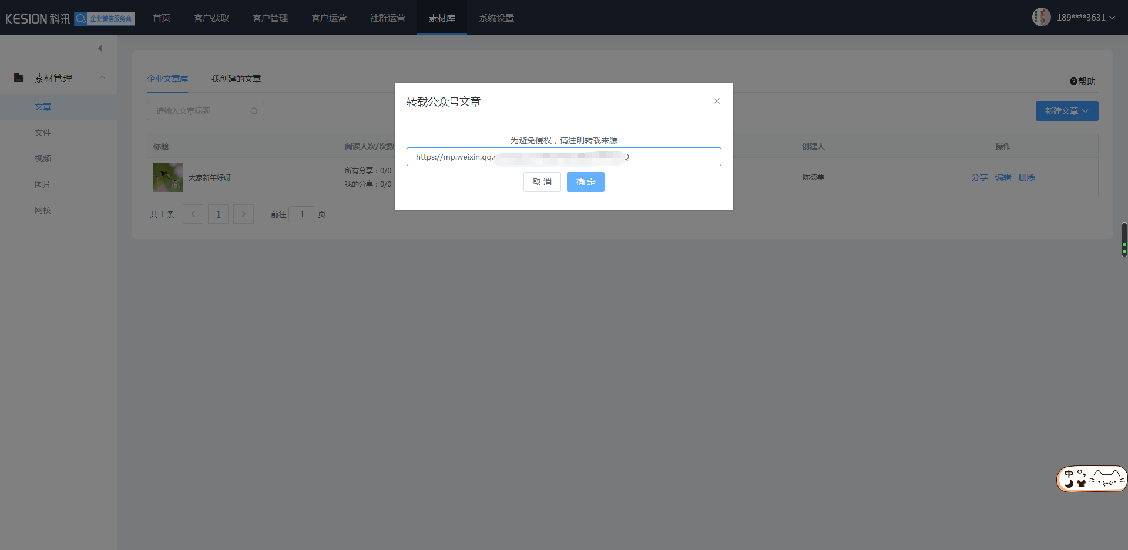Click the 大家新年好呀 article thumbnail
Screen dimensions: 1128x550
click(168, 177)
